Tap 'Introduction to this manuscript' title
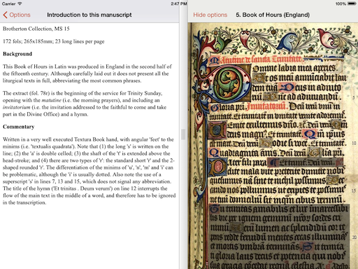 [89, 15]
